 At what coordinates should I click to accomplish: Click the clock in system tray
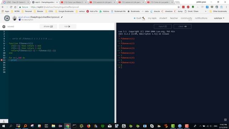[x=223, y=126]
